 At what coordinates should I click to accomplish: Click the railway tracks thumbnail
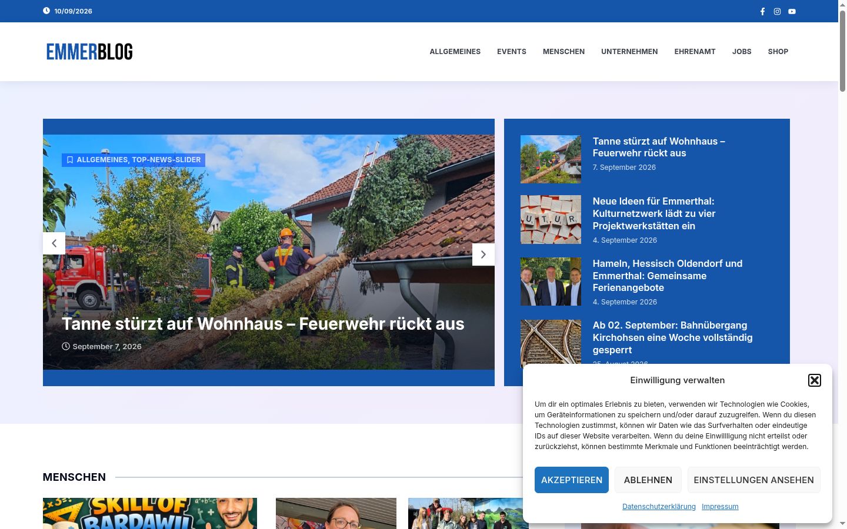[551, 343]
